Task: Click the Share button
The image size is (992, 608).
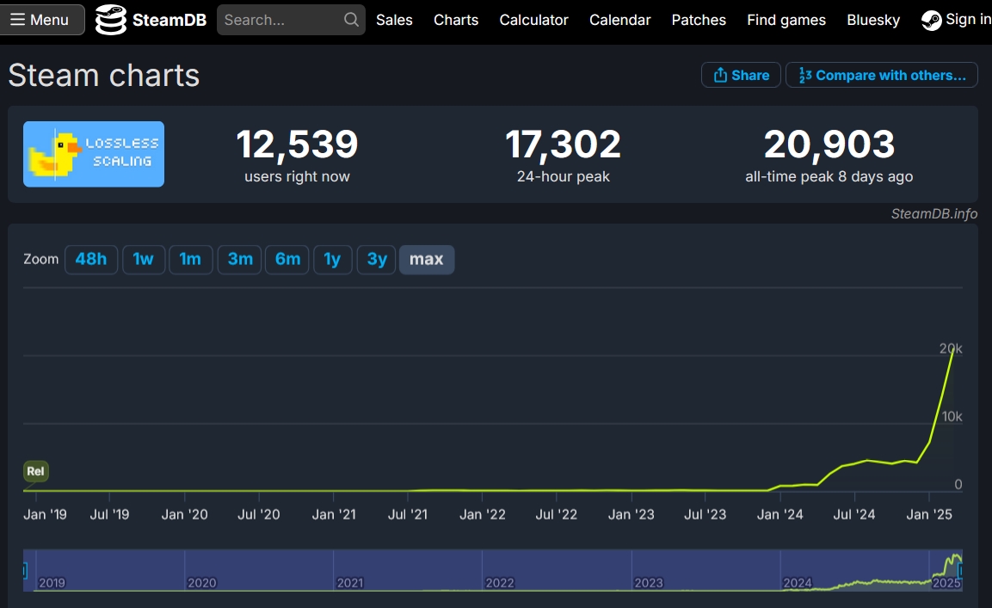Action: coord(741,76)
